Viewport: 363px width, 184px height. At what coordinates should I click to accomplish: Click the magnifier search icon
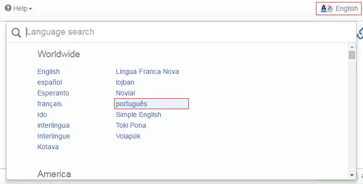pos(16,33)
